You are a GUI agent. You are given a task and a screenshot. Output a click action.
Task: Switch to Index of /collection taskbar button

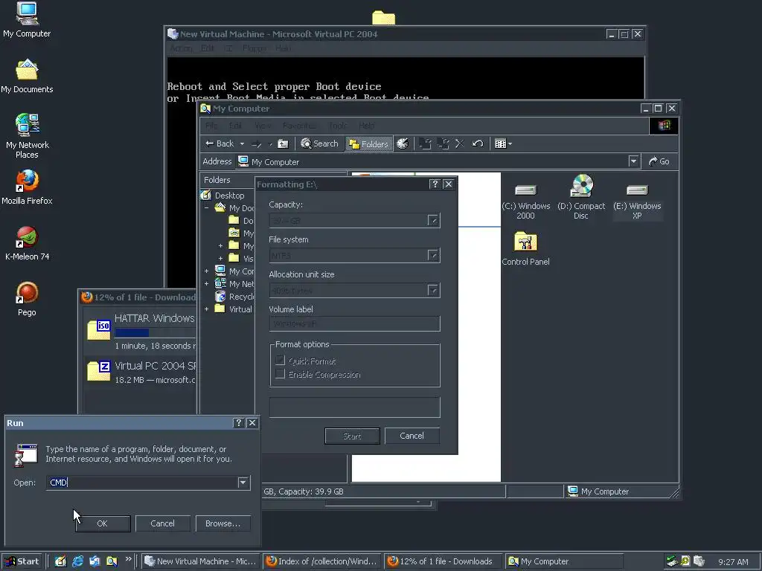click(x=321, y=561)
